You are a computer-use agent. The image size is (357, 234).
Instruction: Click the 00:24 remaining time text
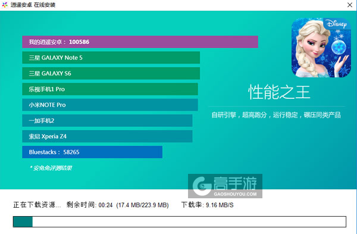click(105, 205)
